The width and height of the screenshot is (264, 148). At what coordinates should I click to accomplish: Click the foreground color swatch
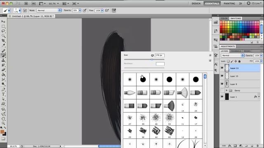[2, 132]
